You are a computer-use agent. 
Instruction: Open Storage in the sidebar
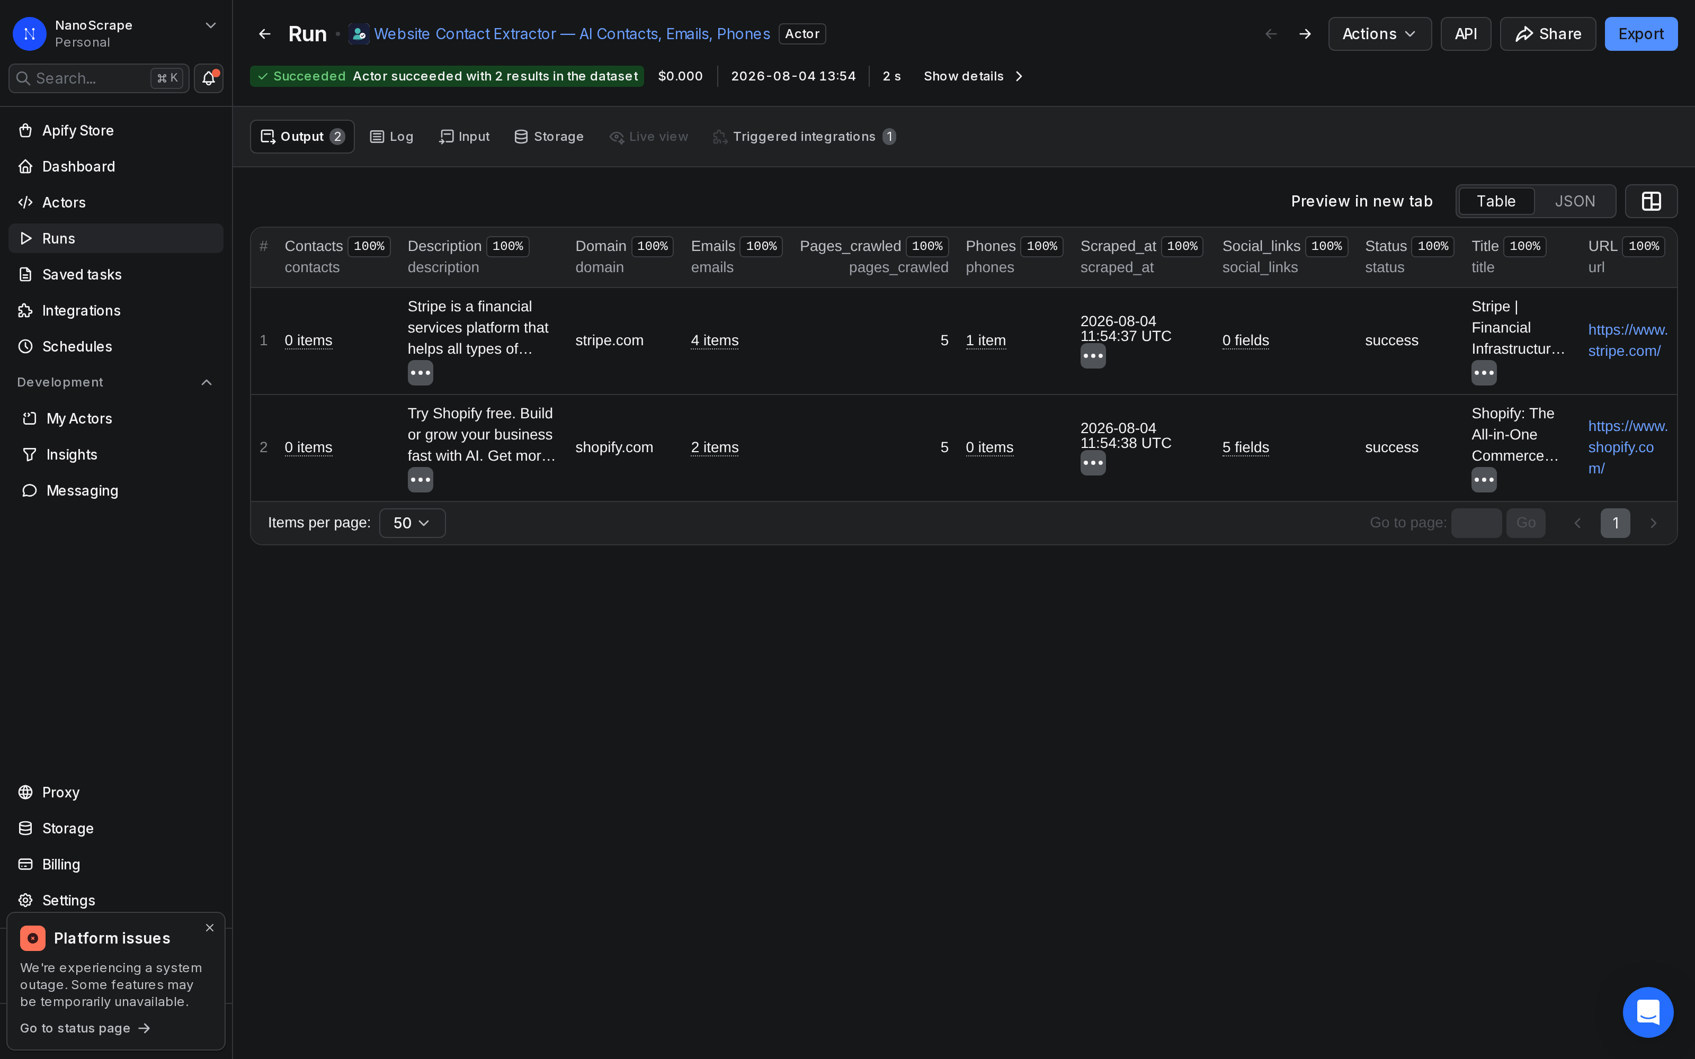click(115, 829)
